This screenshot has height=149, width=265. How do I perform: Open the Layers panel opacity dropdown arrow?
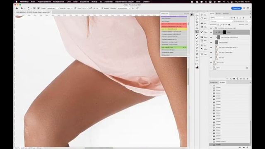(250, 21)
